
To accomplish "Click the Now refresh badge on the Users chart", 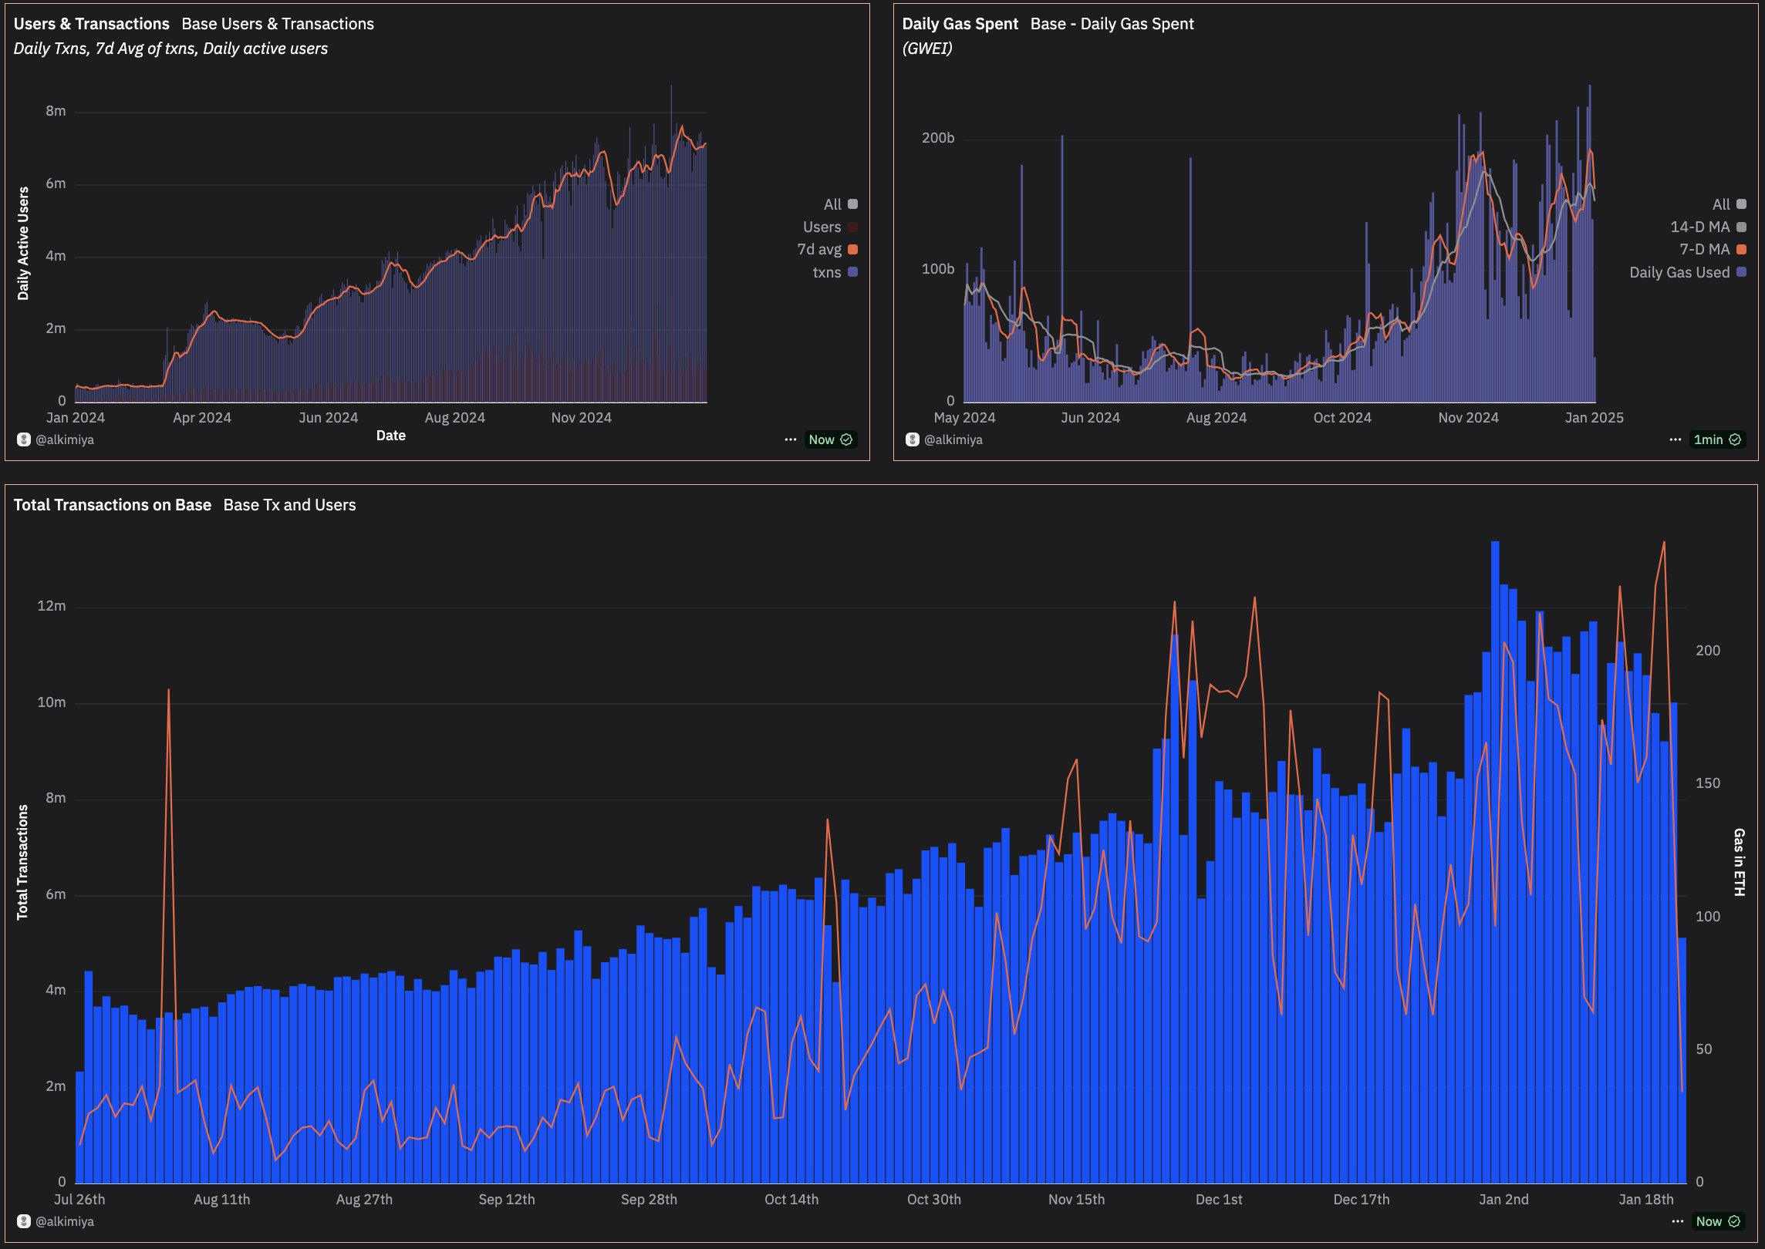I will pyautogui.click(x=830, y=439).
